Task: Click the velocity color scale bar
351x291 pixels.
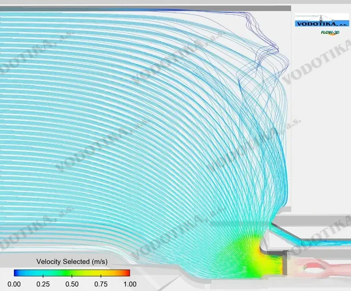Action: click(x=72, y=273)
